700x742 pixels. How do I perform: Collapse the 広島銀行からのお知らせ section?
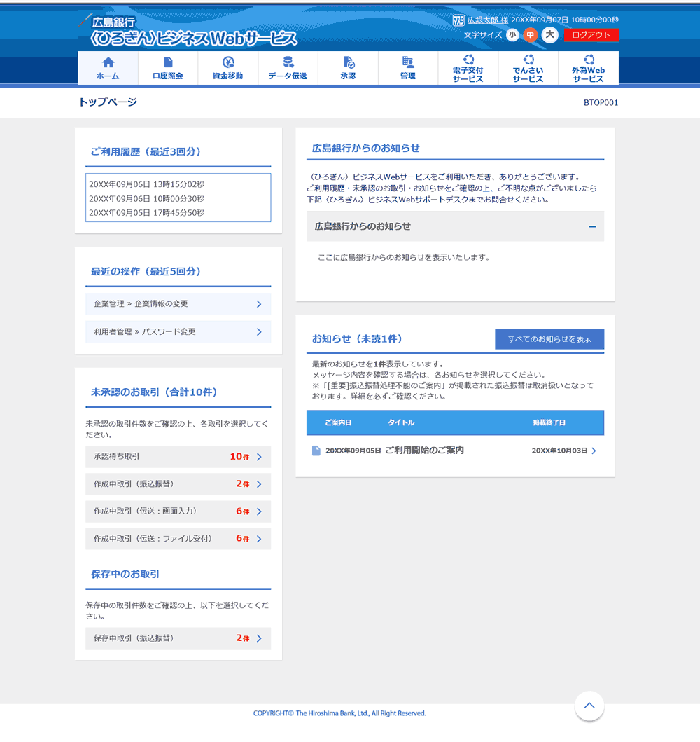(592, 227)
